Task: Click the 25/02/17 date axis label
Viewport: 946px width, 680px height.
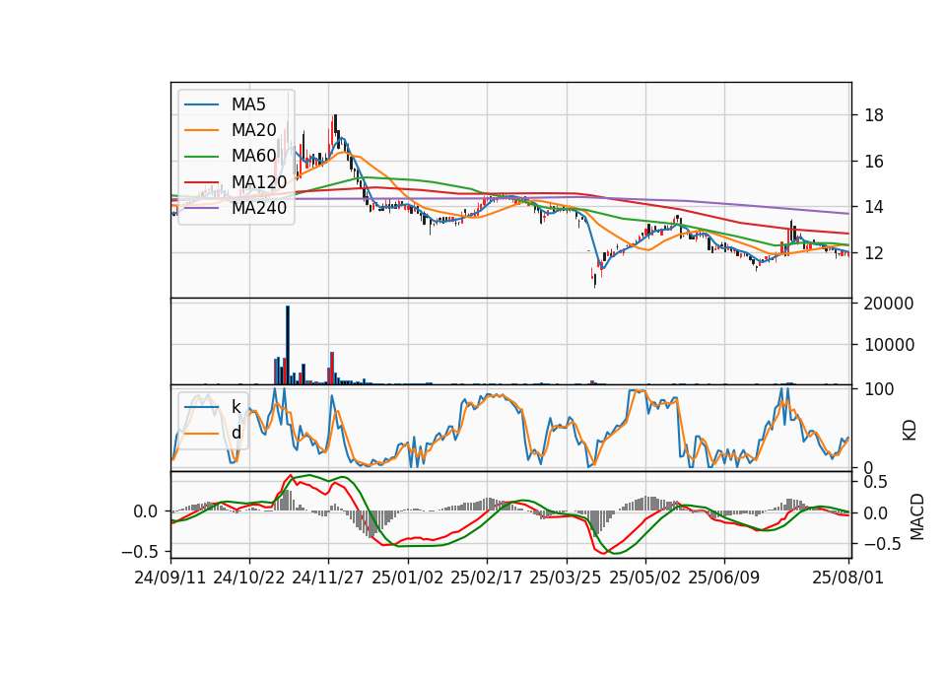Action: coord(486,578)
